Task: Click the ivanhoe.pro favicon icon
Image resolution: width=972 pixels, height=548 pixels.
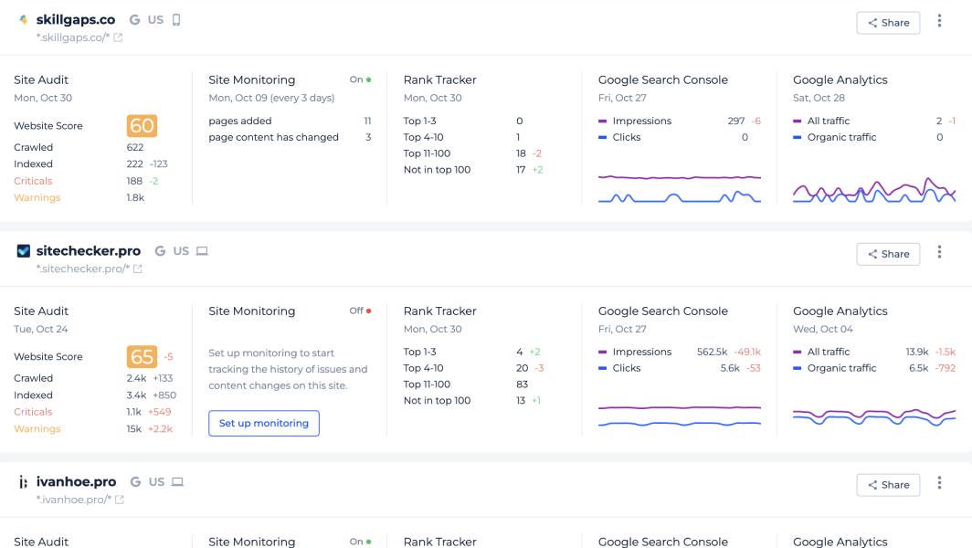Action: pyautogui.click(x=24, y=482)
